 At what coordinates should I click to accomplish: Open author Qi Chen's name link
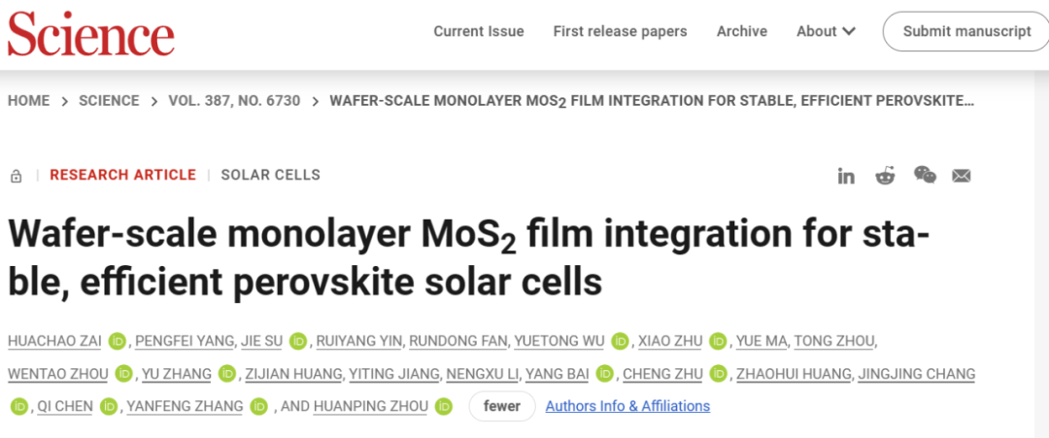[x=65, y=406]
